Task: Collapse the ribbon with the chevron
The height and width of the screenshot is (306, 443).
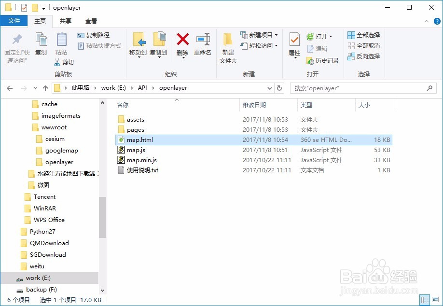Action: click(x=426, y=21)
